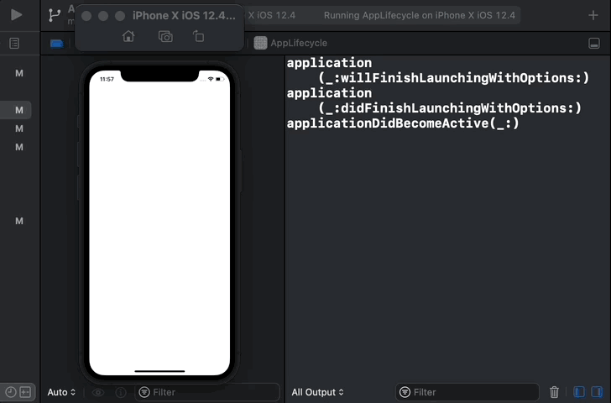This screenshot has height=403, width=611.
Task: Toggle the console pane icon
Action: coord(597,392)
